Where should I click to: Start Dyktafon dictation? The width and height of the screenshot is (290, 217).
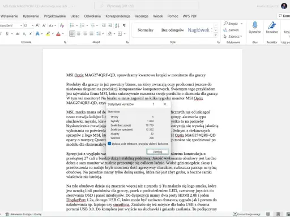(x=255, y=28)
